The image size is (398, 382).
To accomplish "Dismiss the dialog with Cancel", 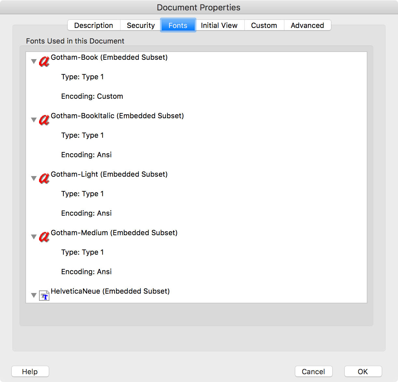I will [313, 371].
